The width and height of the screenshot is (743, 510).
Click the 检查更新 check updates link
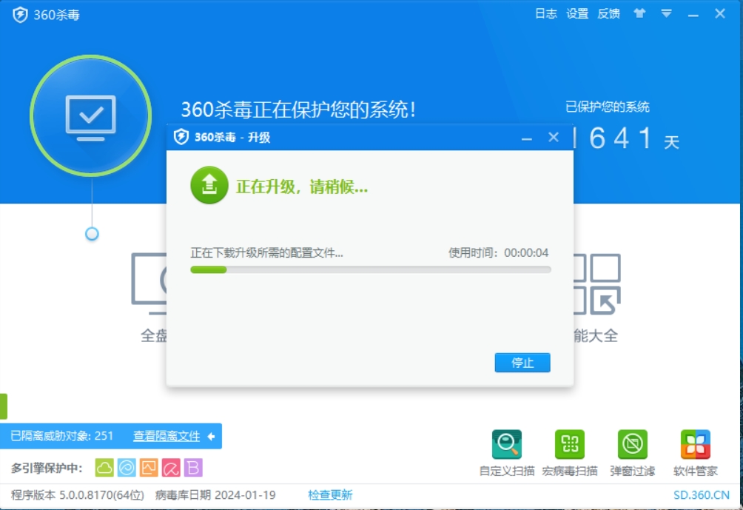(x=330, y=494)
